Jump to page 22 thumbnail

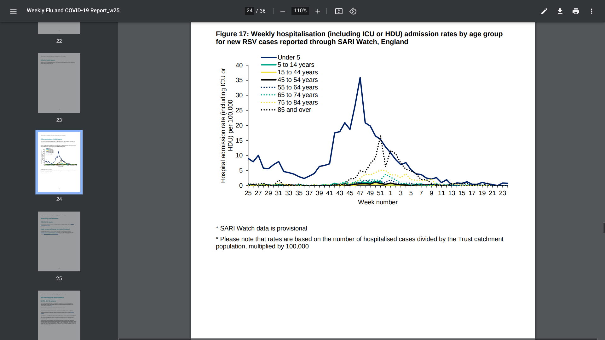coord(59,28)
